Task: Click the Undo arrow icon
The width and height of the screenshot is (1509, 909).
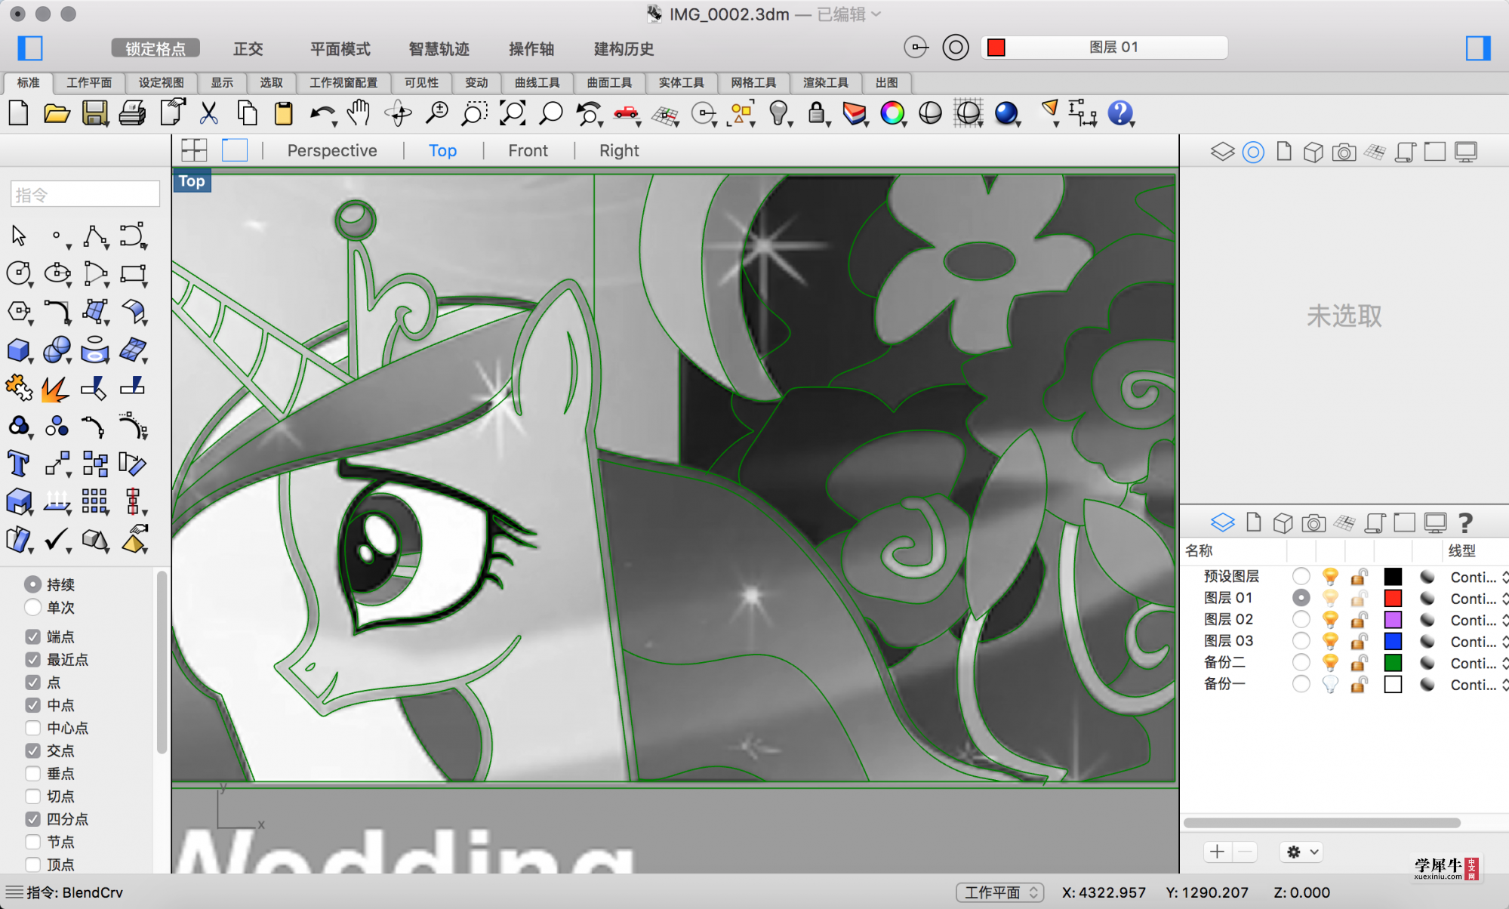Action: pyautogui.click(x=322, y=113)
